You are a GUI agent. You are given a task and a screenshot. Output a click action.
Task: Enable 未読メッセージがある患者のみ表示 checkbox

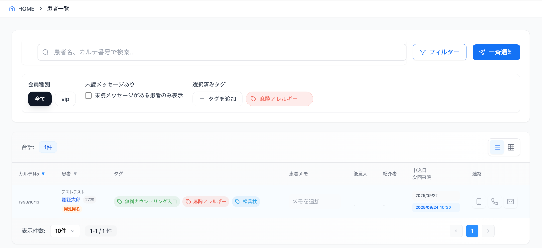pyautogui.click(x=88, y=96)
